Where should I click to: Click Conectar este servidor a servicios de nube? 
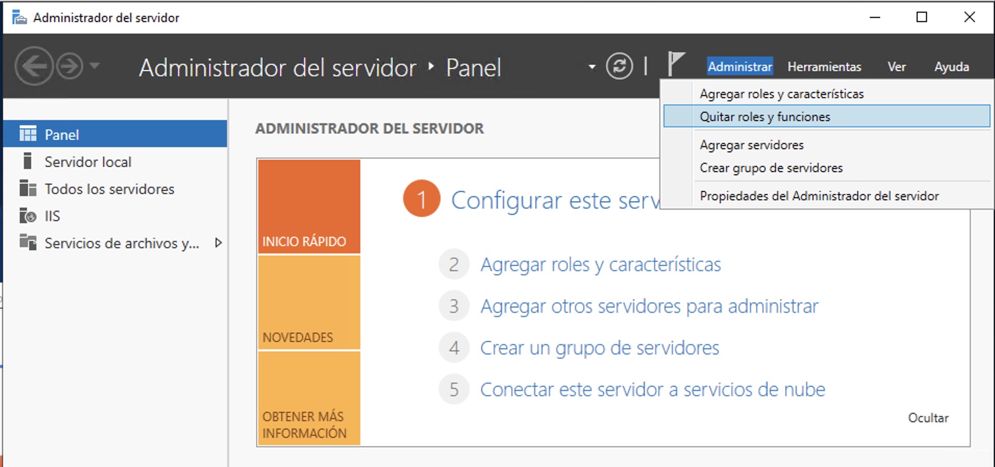click(x=653, y=390)
